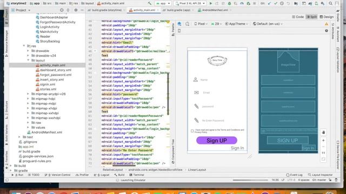This screenshot has width=346, height=194.
Task: Open the API 29 version dropdown
Action: [x=216, y=24]
